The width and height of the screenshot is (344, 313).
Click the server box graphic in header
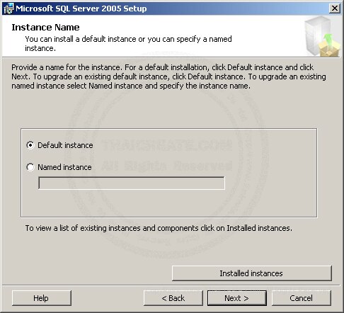323,37
